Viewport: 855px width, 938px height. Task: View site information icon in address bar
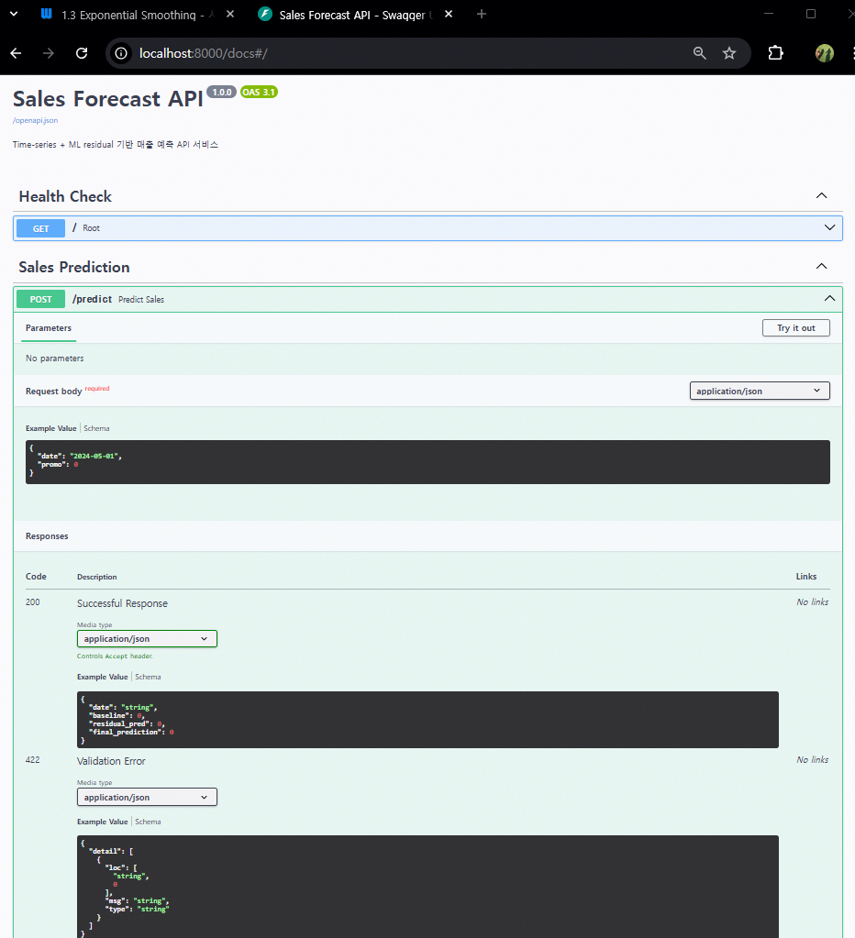point(121,53)
